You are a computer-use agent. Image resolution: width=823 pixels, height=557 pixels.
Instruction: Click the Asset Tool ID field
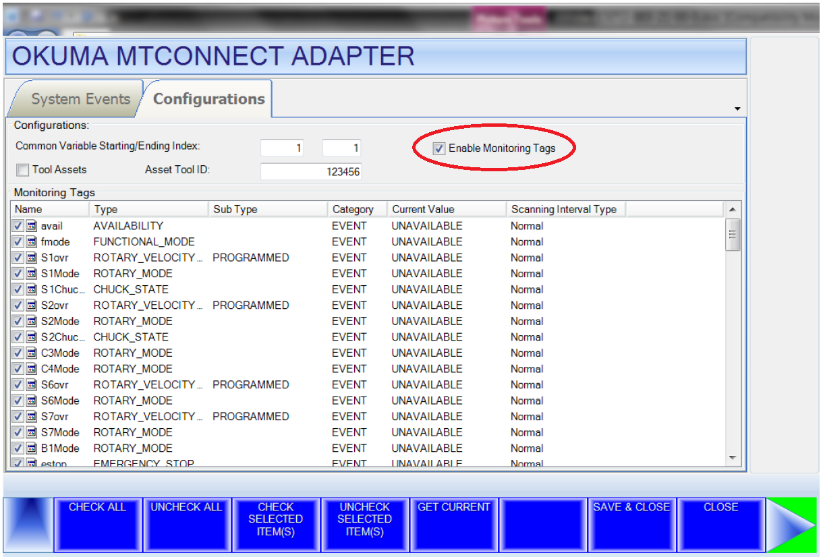coord(311,171)
